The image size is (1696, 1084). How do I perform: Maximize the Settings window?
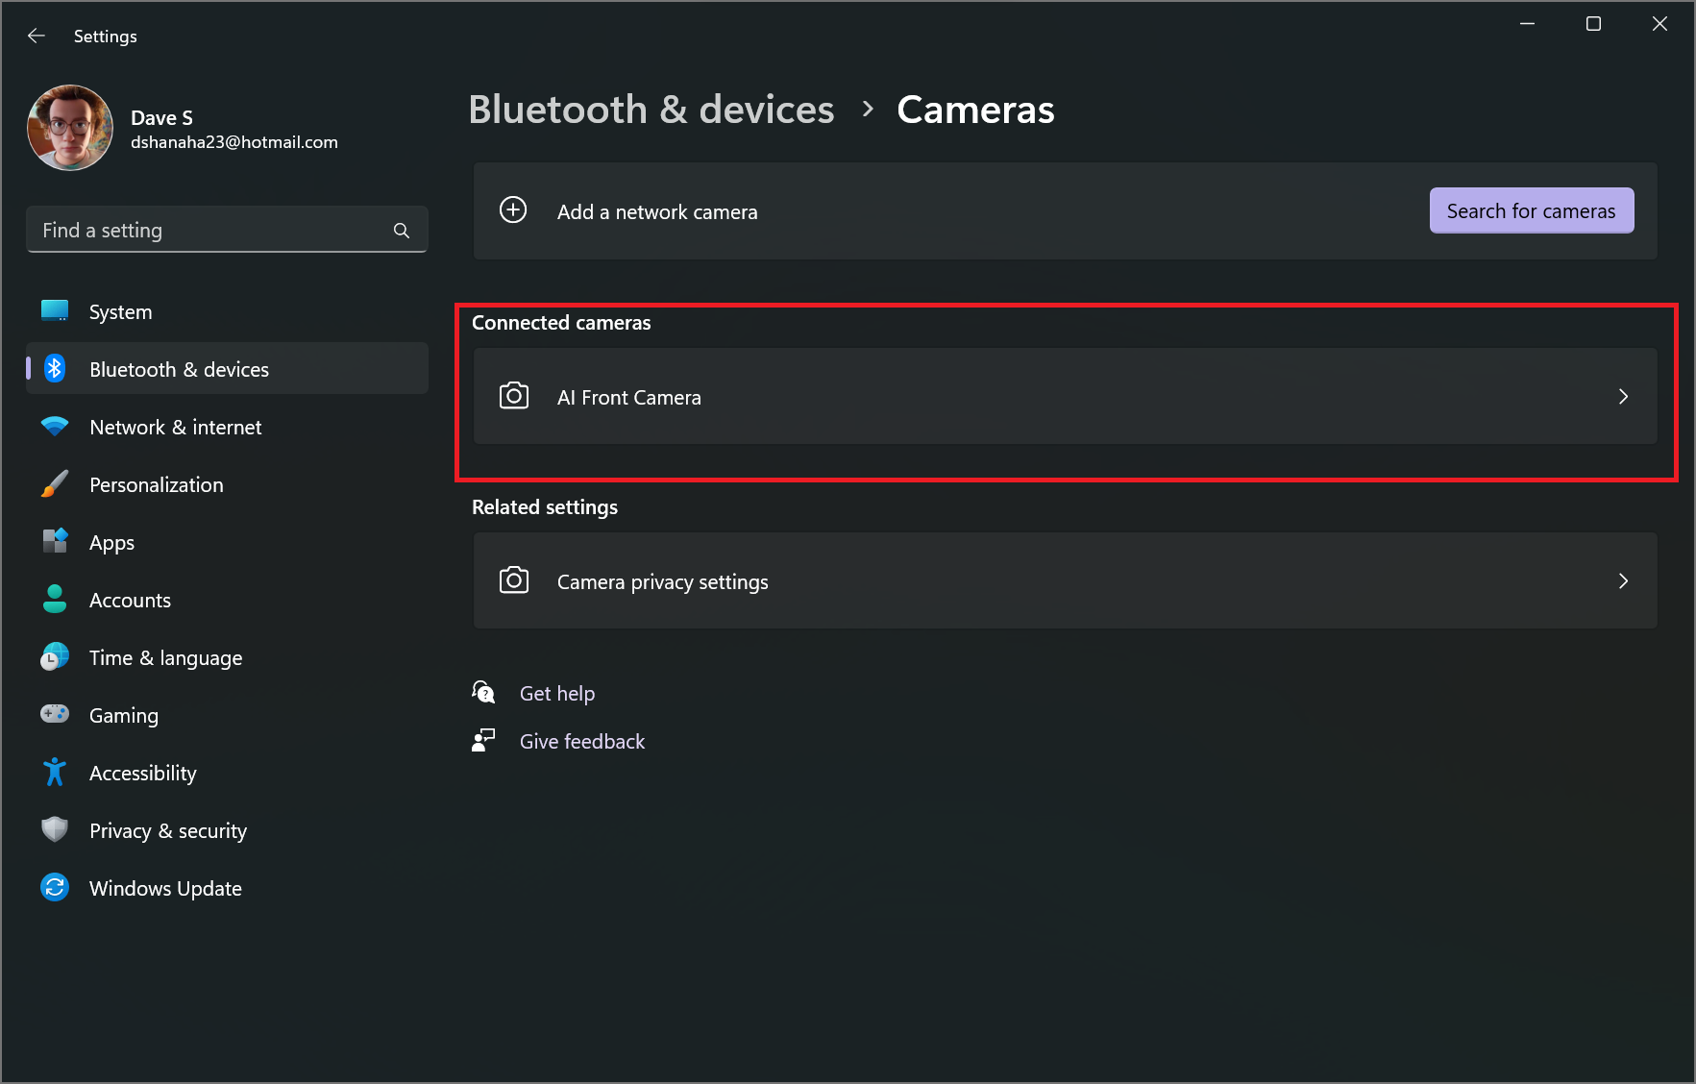[1593, 24]
